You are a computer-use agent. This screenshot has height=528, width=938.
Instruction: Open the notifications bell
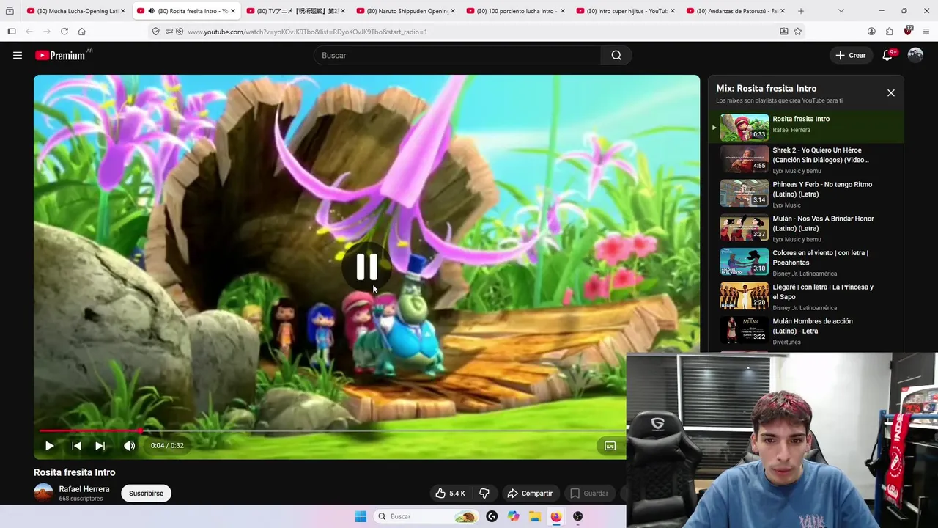pyautogui.click(x=887, y=55)
